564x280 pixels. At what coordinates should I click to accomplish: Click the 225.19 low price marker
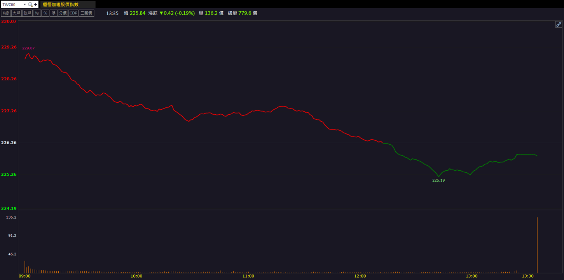point(438,180)
